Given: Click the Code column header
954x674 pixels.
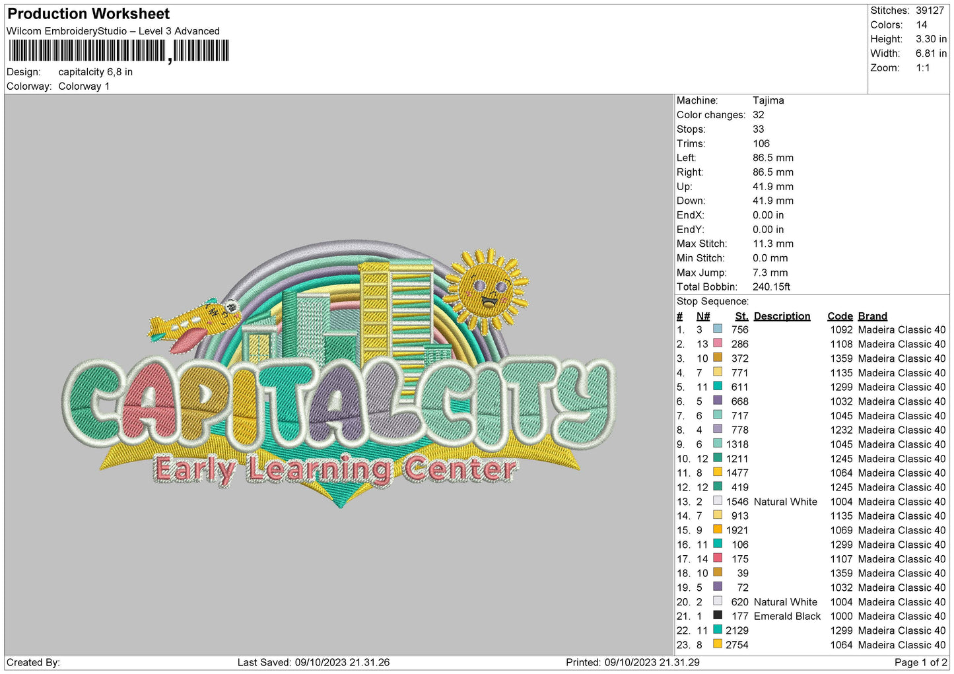Looking at the screenshot, I should [840, 316].
